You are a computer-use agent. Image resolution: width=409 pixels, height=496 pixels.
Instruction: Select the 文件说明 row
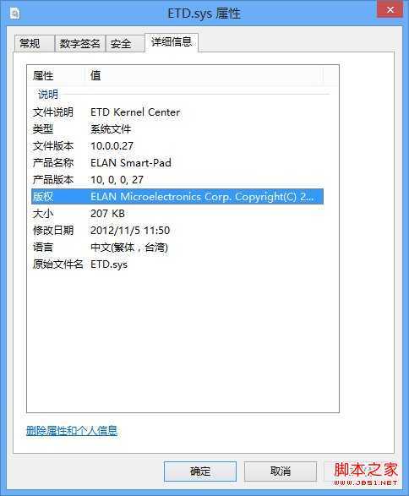point(177,112)
